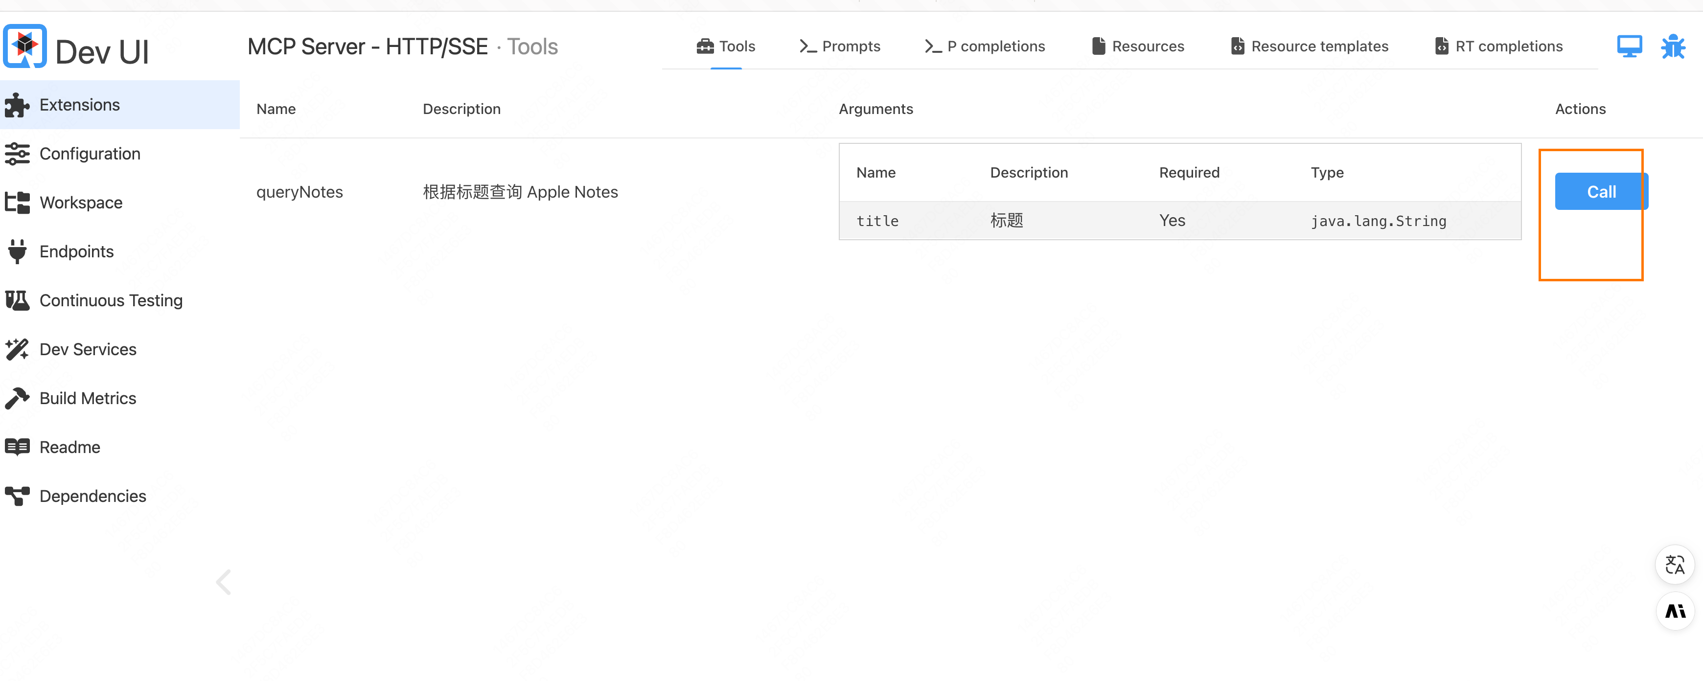Click the title argument cell
Screen dimensions: 1703x681
point(877,221)
